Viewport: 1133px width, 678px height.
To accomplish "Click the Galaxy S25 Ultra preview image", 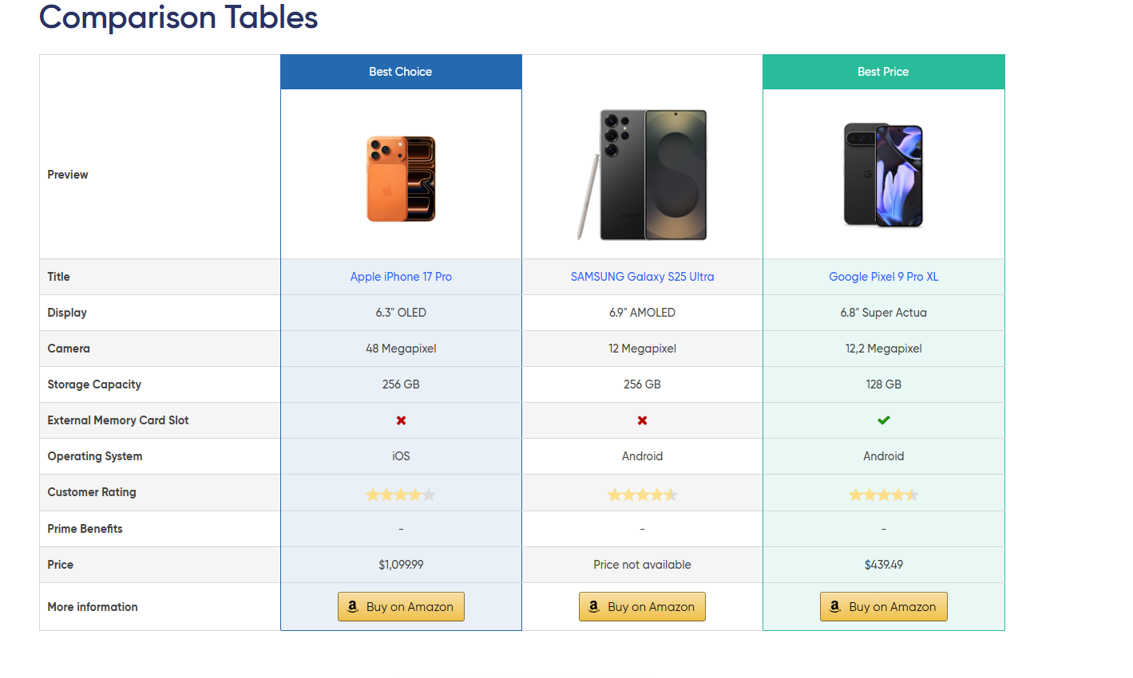I will pos(644,175).
